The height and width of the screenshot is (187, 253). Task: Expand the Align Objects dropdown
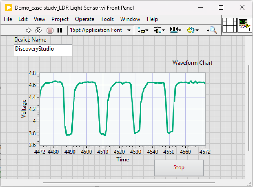(x=143, y=30)
